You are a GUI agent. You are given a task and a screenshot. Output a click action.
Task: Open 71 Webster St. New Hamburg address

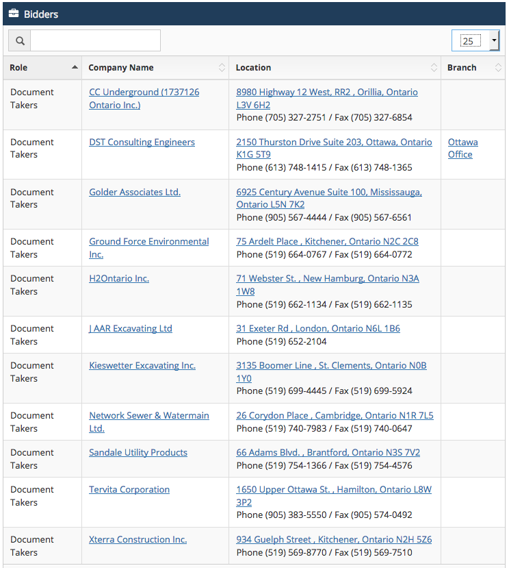pyautogui.click(x=328, y=285)
